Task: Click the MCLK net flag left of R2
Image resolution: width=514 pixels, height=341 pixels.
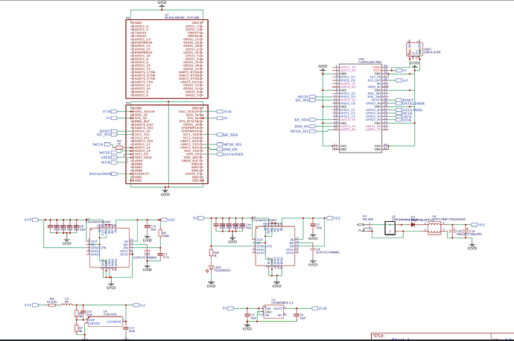Action: point(108,144)
